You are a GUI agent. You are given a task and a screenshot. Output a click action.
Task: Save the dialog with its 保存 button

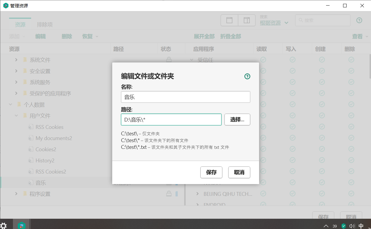[211, 172]
